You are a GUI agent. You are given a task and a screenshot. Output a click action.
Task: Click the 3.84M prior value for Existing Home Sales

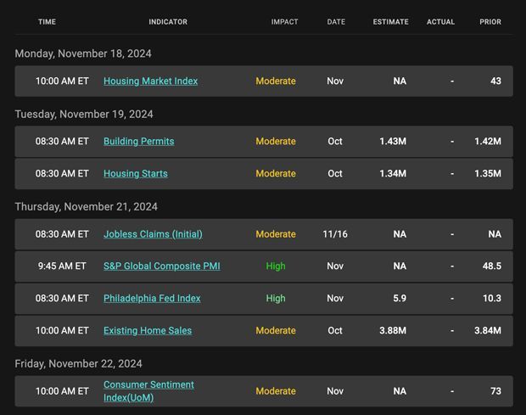point(488,330)
